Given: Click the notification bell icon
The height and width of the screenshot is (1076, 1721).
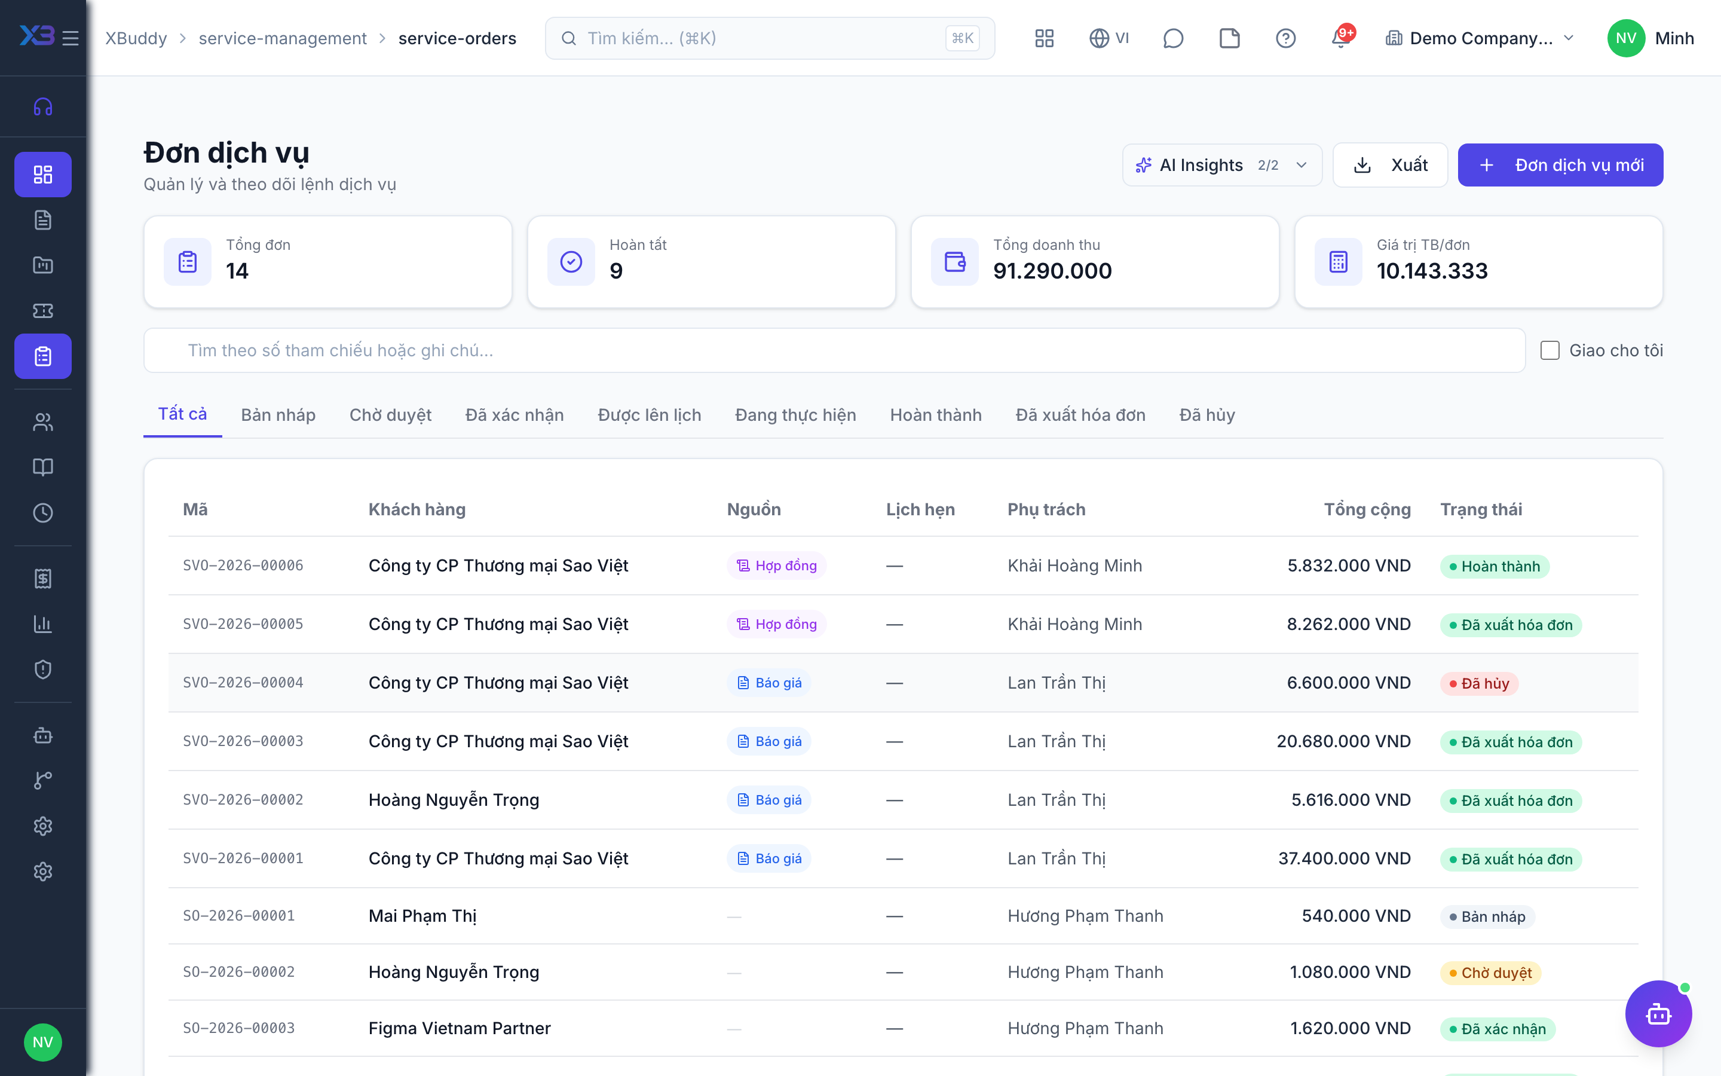Looking at the screenshot, I should click(x=1341, y=38).
